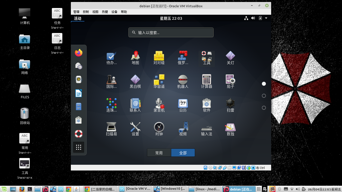Open the 俄罗 (Tetris-style) blocks game
The width and height of the screenshot is (342, 192).
click(183, 58)
